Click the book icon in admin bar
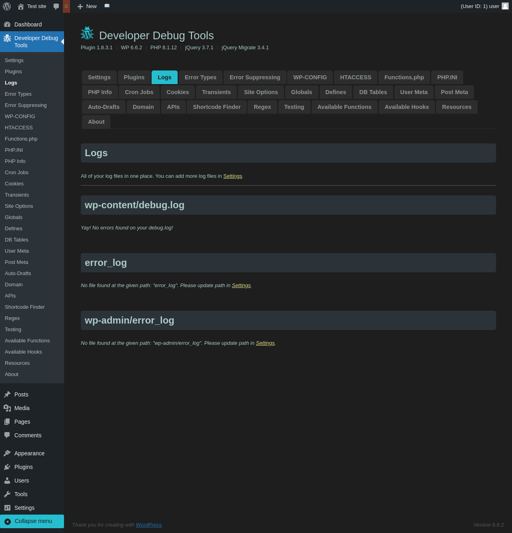Screen dimensions: 512x533 click(x=107, y=6)
